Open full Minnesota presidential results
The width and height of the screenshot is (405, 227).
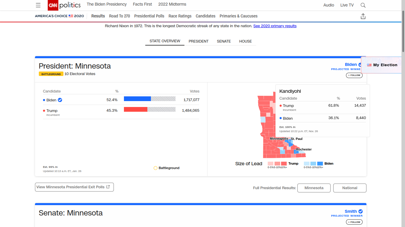tap(314, 188)
